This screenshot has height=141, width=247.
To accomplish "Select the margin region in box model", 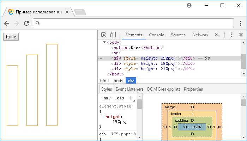I will [x=170, y=107].
